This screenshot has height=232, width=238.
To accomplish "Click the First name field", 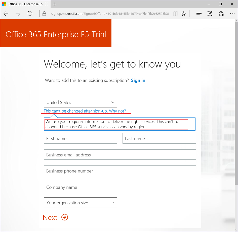I will [x=81, y=138].
